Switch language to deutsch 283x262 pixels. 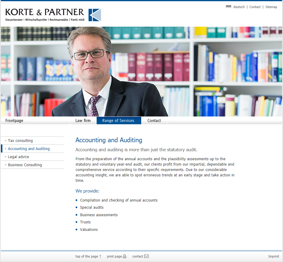click(x=239, y=7)
